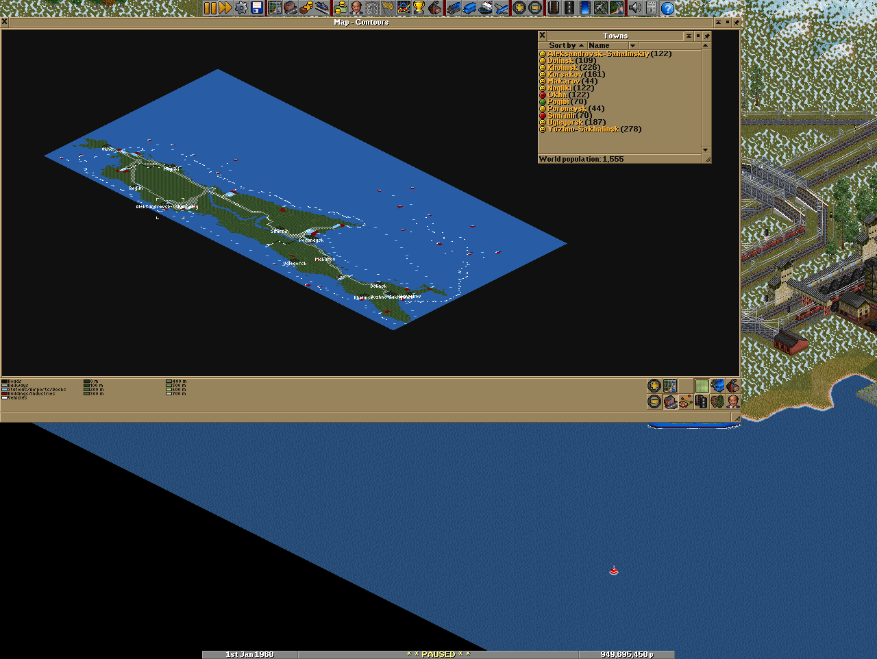Image resolution: width=877 pixels, height=659 pixels.
Task: Centre the smallmap on current position
Action: pyautogui.click(x=670, y=386)
